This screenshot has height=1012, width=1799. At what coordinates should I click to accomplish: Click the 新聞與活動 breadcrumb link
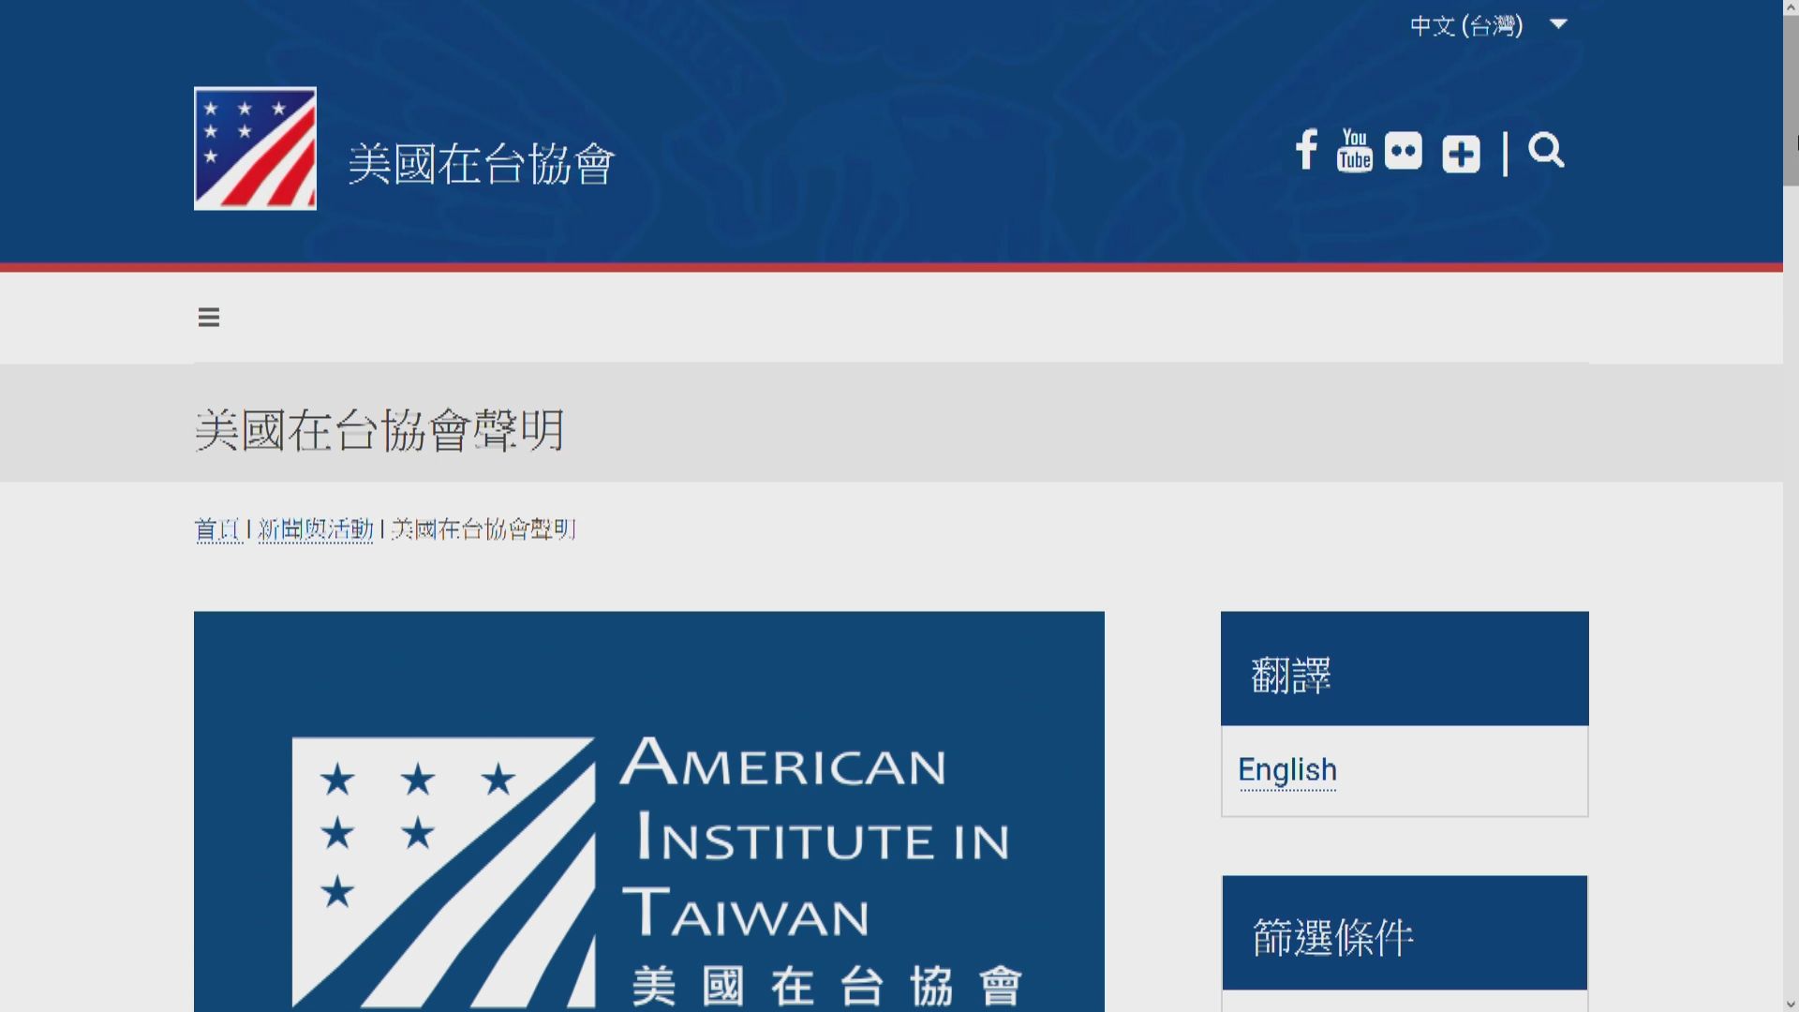coord(316,529)
